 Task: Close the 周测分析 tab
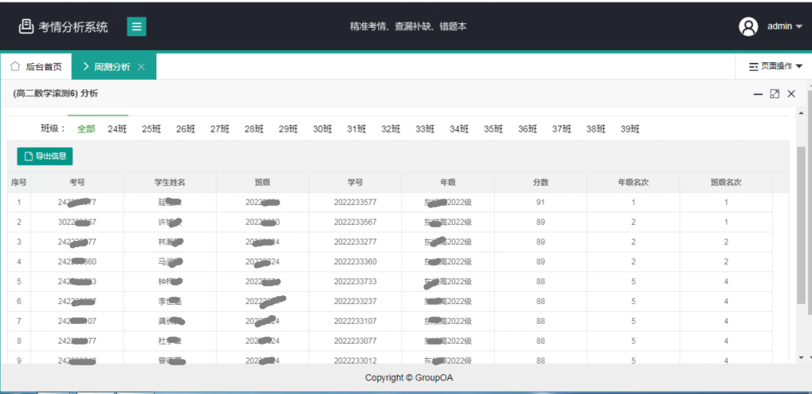141,67
